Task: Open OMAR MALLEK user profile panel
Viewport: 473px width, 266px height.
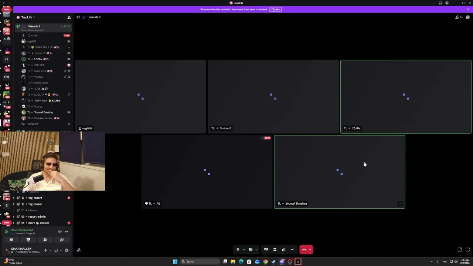Action: [23, 250]
